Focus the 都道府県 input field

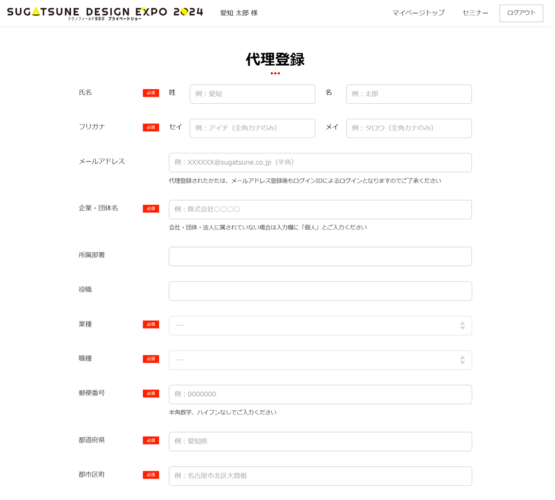[320, 441]
